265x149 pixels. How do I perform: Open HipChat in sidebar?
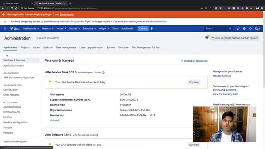[8, 117]
